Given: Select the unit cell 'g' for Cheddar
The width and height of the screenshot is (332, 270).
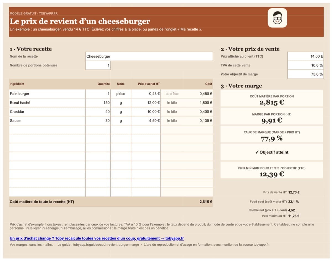Looking at the screenshot, I should pyautogui.click(x=121, y=112).
